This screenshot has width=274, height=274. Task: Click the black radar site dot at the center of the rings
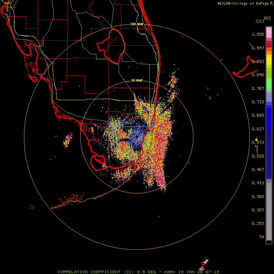pyautogui.click(x=137, y=137)
